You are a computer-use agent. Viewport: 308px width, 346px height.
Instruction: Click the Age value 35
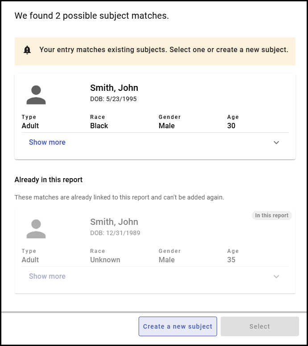(231, 260)
